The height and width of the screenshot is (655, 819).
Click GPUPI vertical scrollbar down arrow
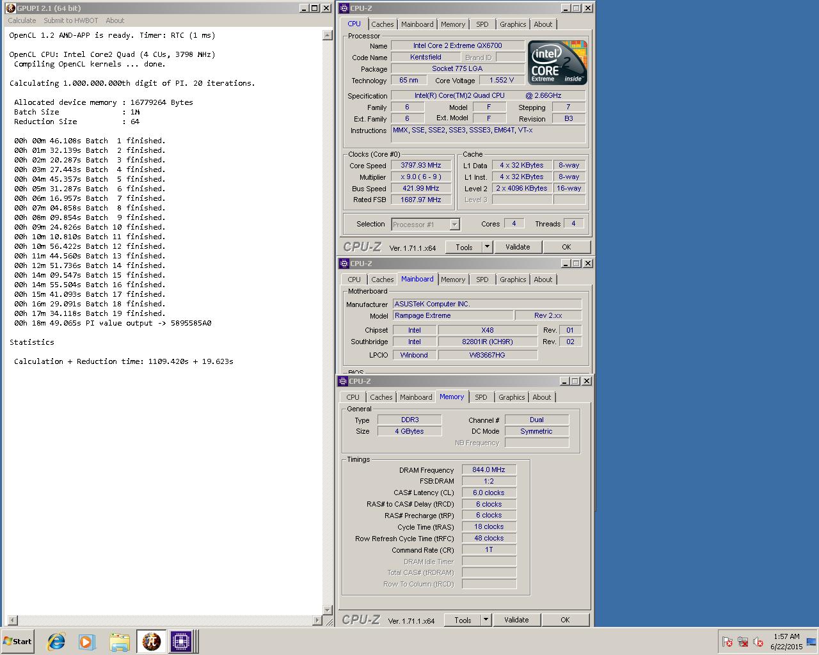point(328,610)
